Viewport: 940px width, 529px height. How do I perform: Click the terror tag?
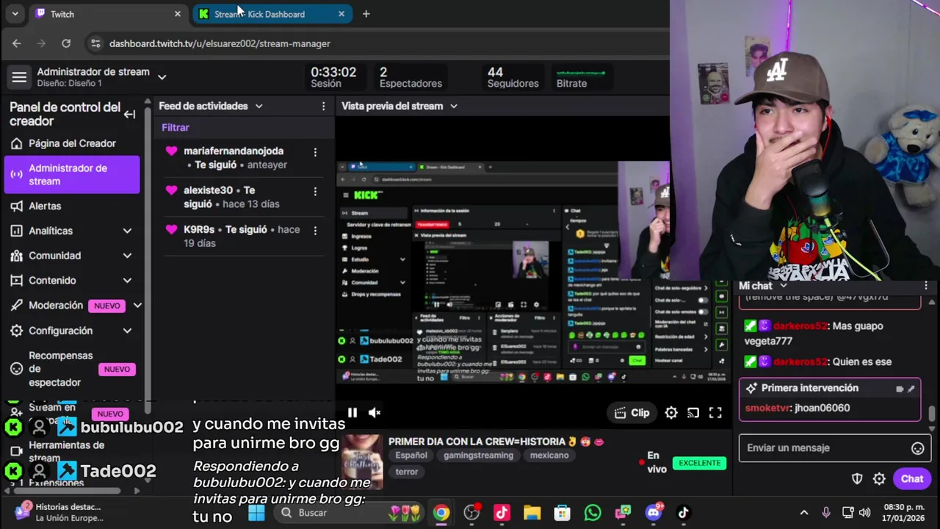pos(407,472)
